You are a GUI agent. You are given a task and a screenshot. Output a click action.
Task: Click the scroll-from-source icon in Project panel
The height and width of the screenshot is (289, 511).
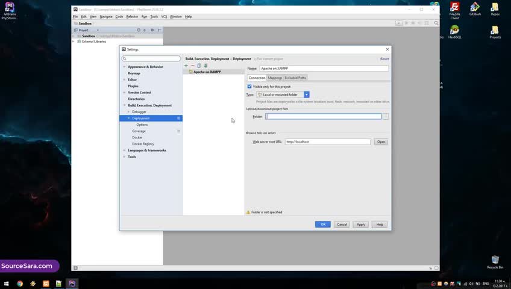coord(139,30)
